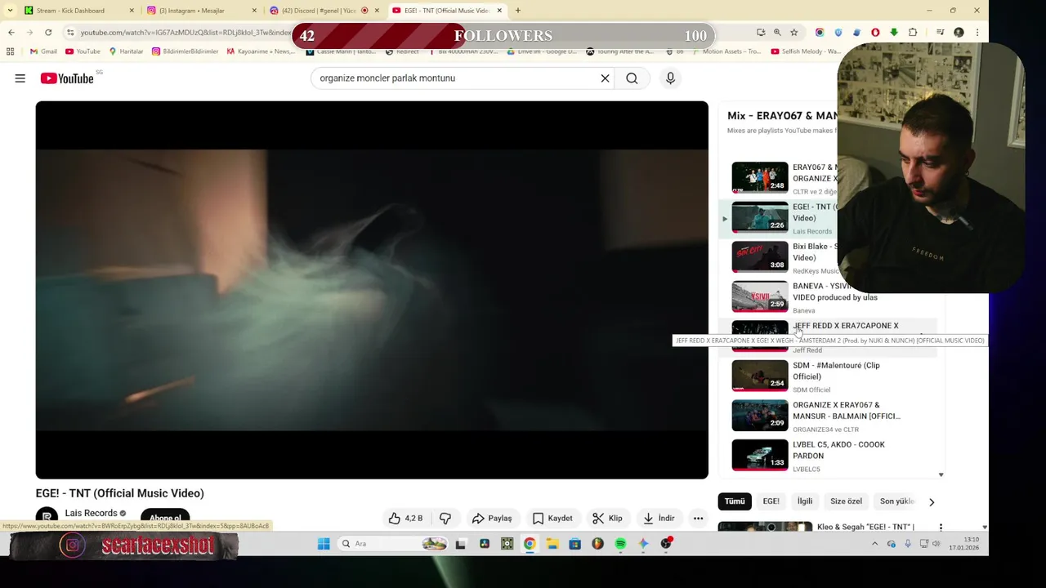1046x588 pixels.
Task: Click the Kaydet save button
Action: [552, 518]
